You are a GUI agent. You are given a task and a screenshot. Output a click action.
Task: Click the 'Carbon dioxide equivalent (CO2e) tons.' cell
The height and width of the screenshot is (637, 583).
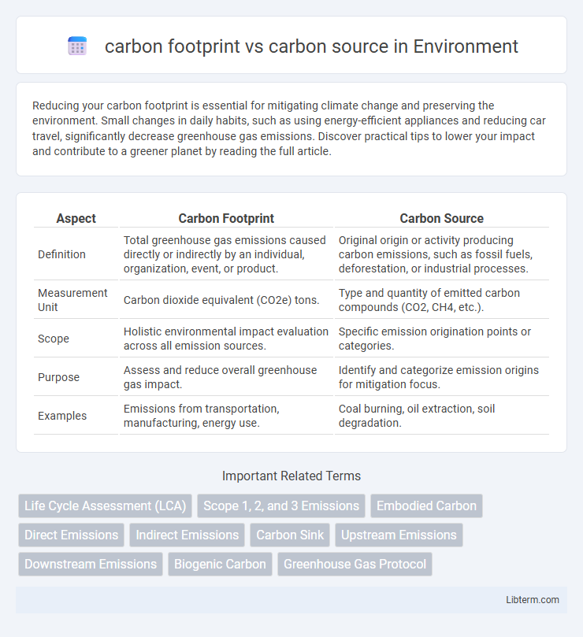(226, 300)
